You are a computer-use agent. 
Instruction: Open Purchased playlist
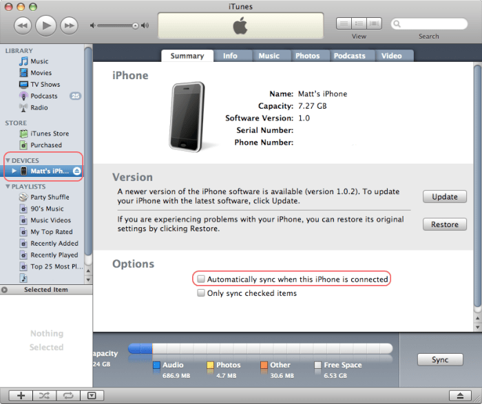coord(46,145)
